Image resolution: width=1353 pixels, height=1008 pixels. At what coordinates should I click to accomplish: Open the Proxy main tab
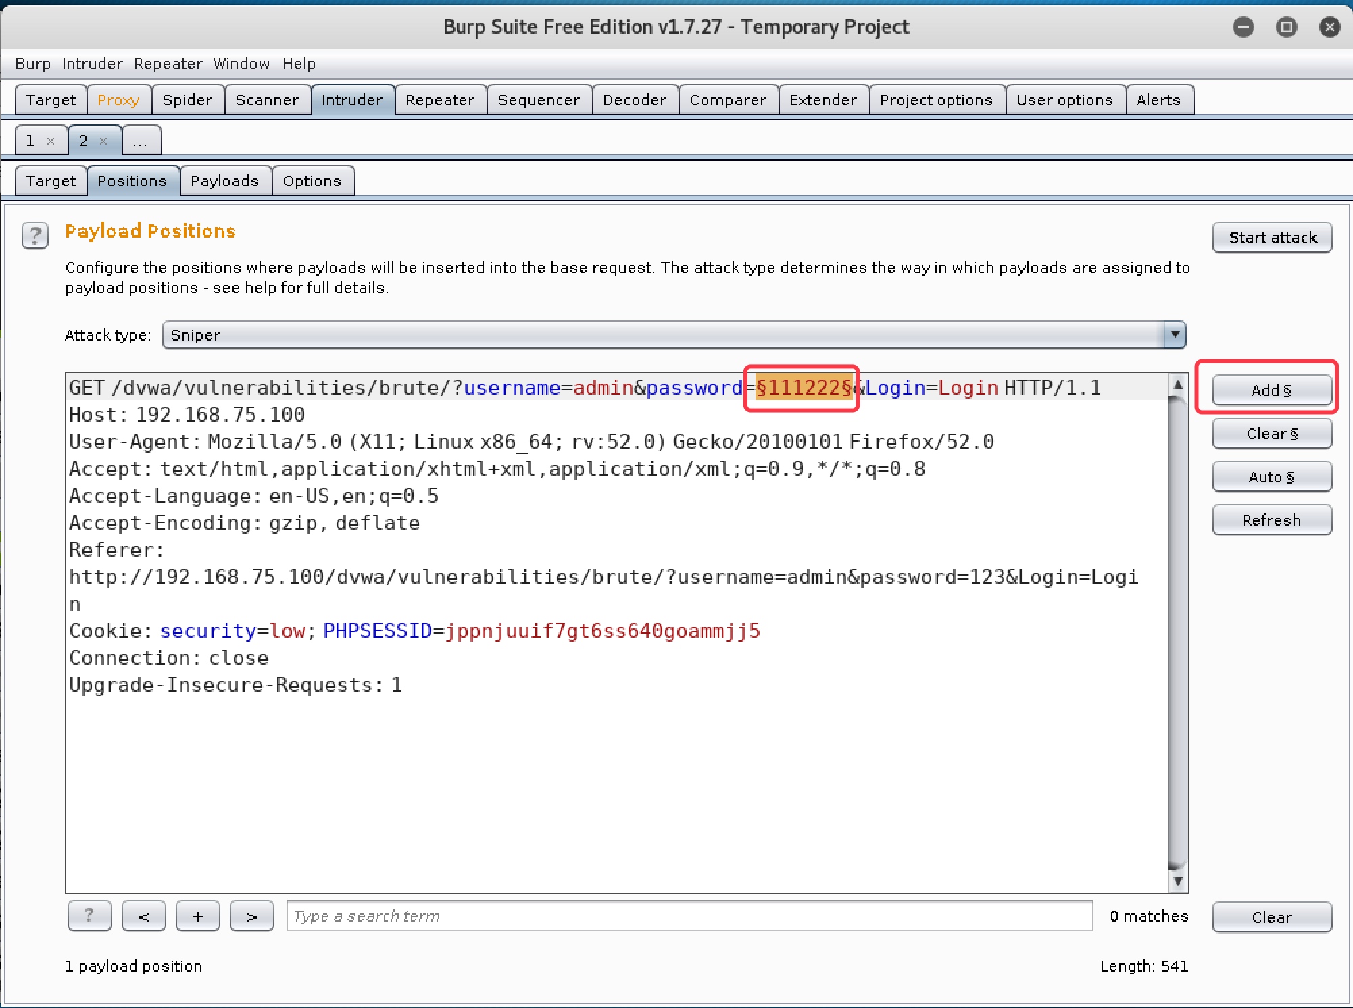click(x=118, y=100)
